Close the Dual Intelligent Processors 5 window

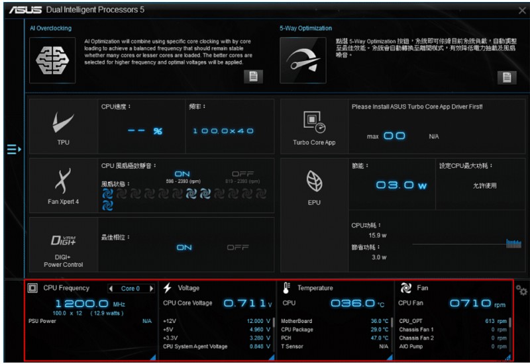click(522, 11)
